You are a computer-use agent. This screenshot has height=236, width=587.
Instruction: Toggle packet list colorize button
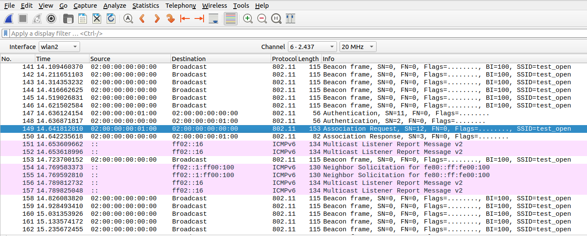[231, 18]
